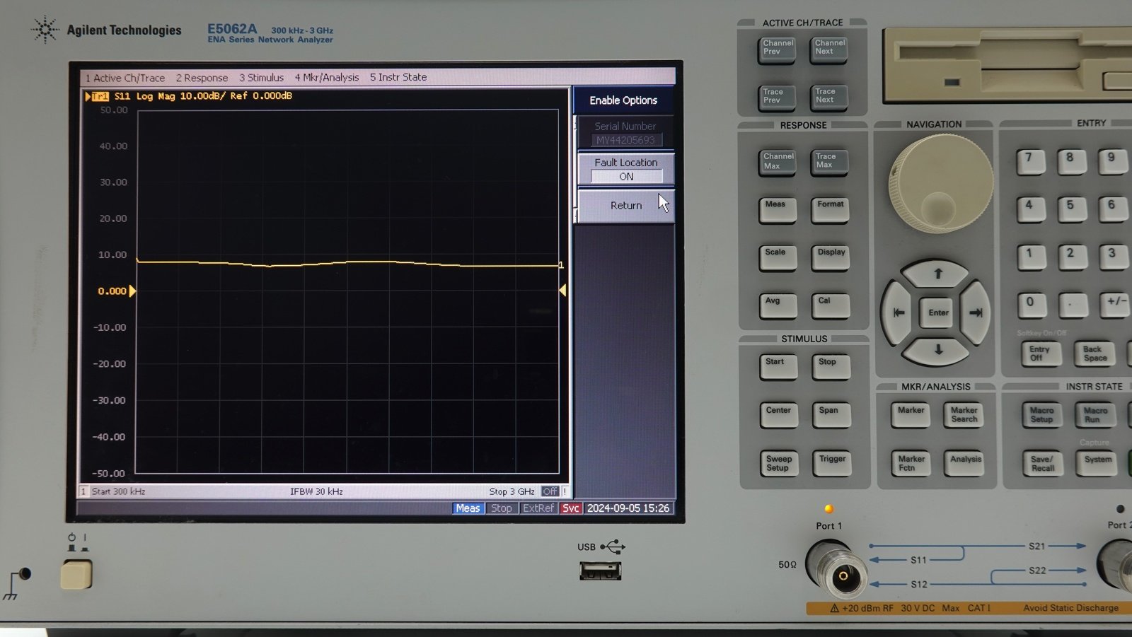The image size is (1132, 637).
Task: Click numeric key 2
Action: [1073, 258]
